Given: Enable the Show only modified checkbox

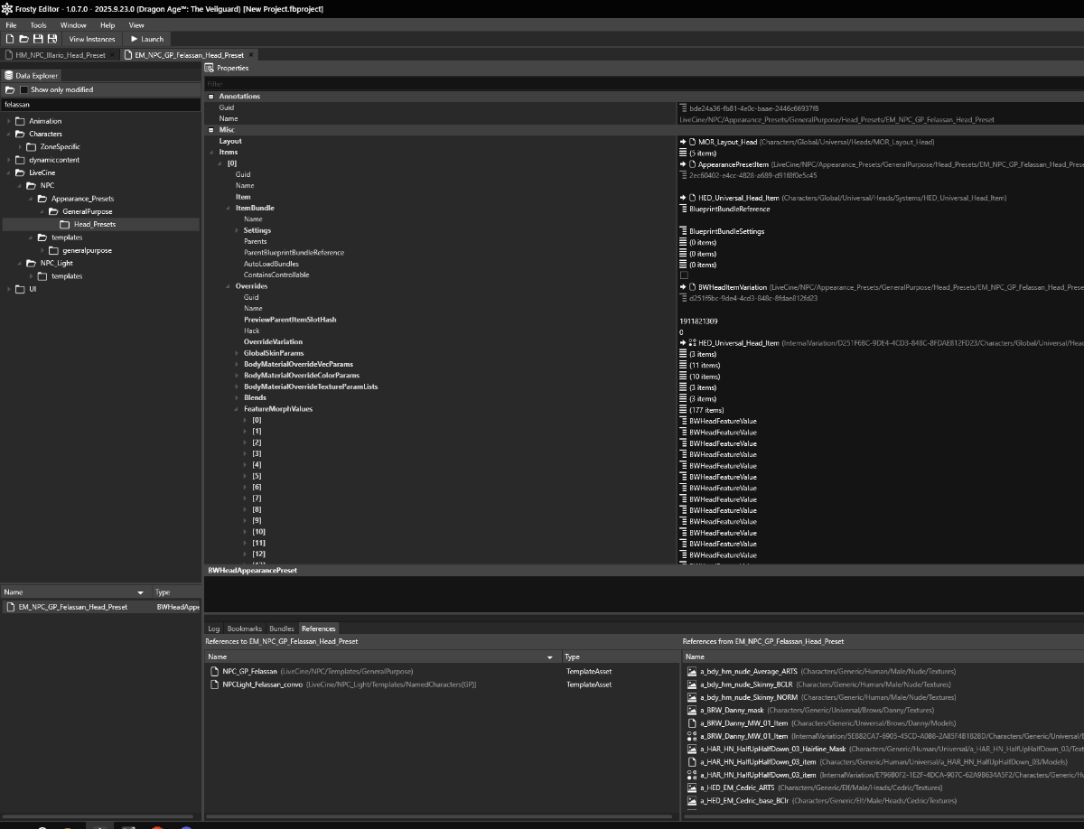Looking at the screenshot, I should point(24,89).
